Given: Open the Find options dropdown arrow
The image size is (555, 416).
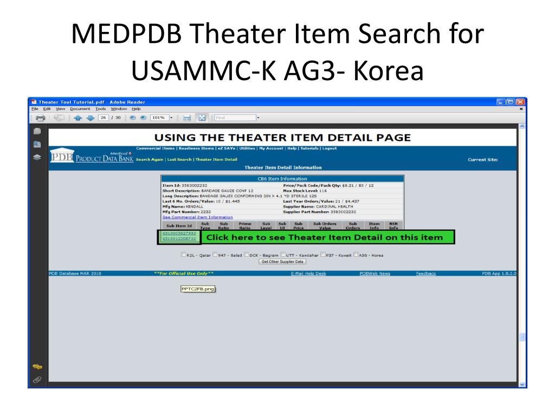Looking at the screenshot, I should (258, 118).
